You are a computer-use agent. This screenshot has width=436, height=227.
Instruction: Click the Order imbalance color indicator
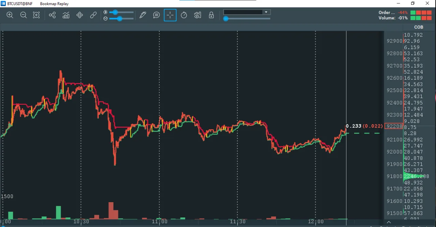pyautogui.click(x=421, y=13)
